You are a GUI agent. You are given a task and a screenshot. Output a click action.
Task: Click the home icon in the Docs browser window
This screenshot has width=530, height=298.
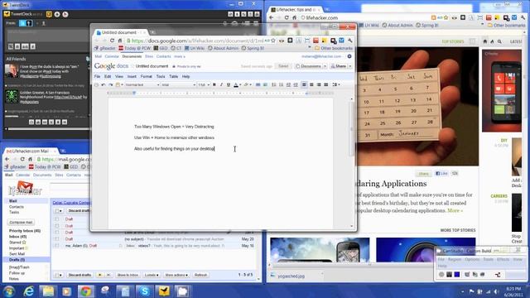tap(120, 41)
